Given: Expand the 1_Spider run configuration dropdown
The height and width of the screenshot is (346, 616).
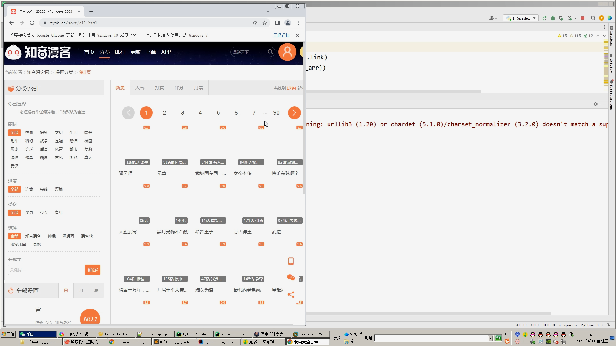Looking at the screenshot, I should pyautogui.click(x=534, y=18).
